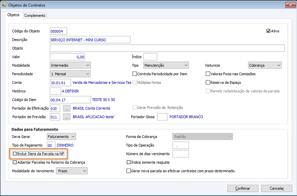Click the window title bar app icon
This screenshot has height=196, width=297.
click(x=4, y=5)
